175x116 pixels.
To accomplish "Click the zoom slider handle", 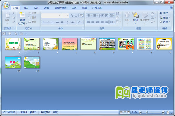I will point(147,112).
